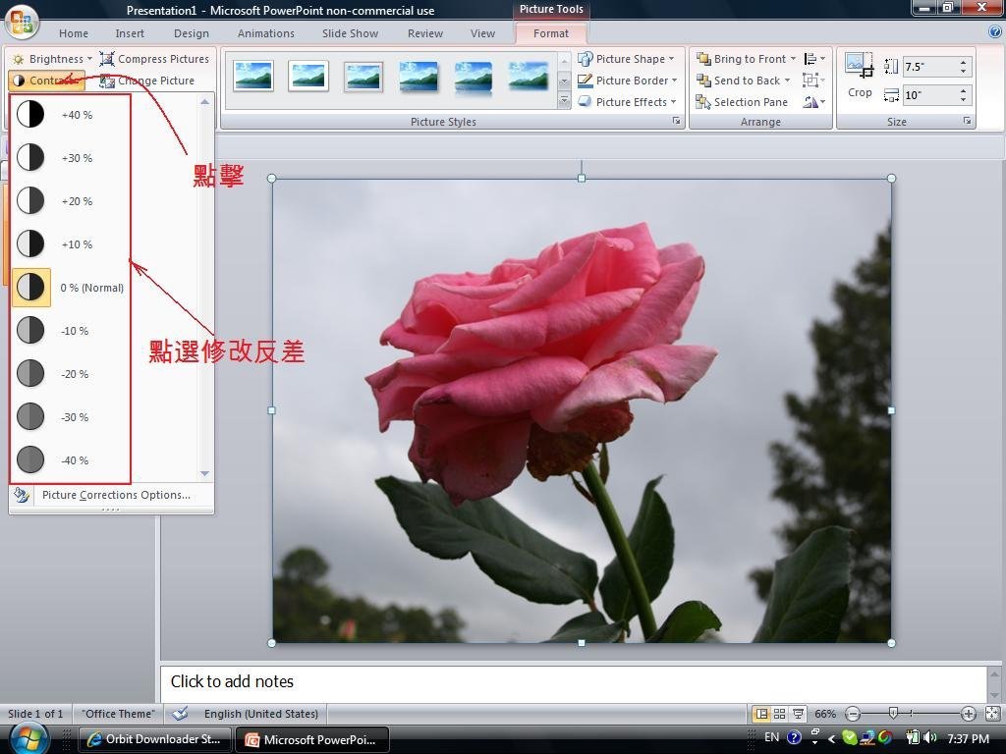Screen dimensions: 1006x754
Task: Click the zoom slider handle
Action: coord(893,714)
